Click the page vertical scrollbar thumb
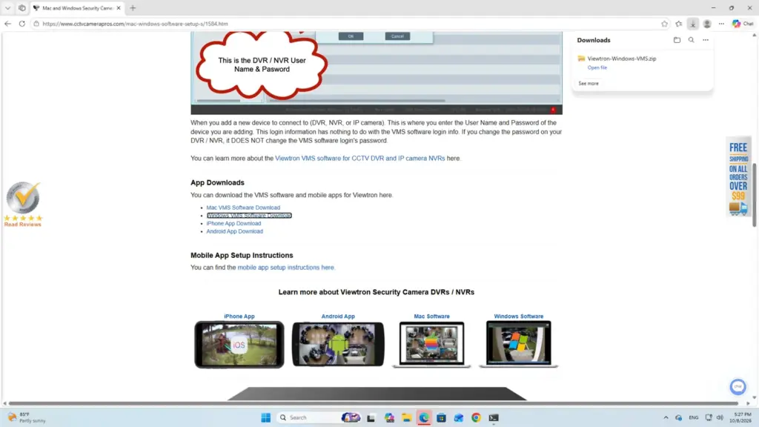 pos(754,195)
